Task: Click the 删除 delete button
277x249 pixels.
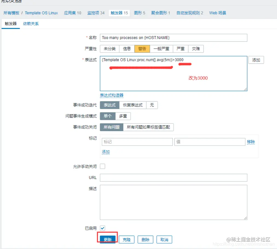Action: [x=145, y=240]
